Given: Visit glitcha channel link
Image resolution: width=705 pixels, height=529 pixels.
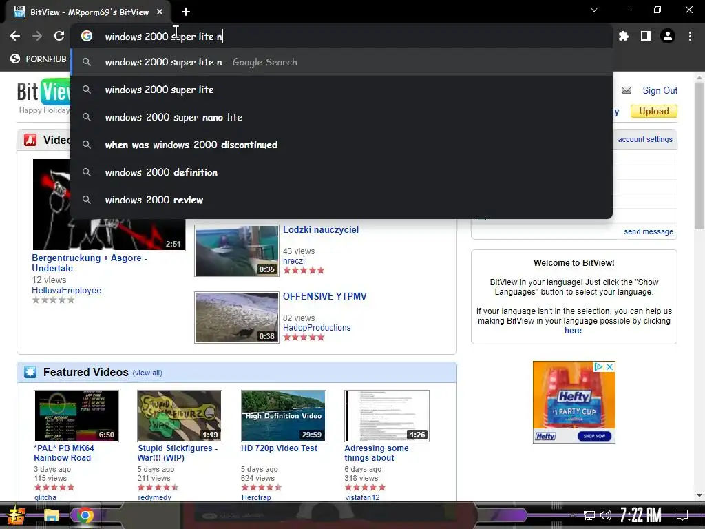Looking at the screenshot, I should coord(45,497).
